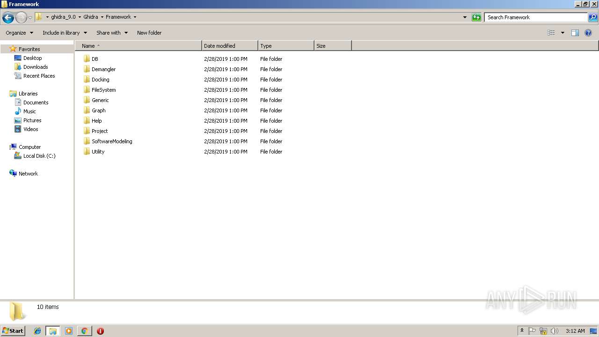599x337 pixels.
Task: Select Network in the navigation pane
Action: (x=28, y=174)
